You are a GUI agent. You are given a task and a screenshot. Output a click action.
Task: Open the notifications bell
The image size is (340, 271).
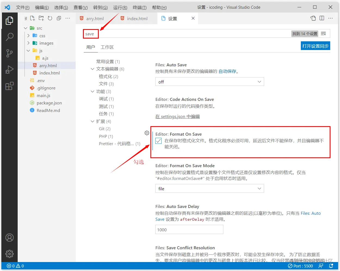pos(331,266)
